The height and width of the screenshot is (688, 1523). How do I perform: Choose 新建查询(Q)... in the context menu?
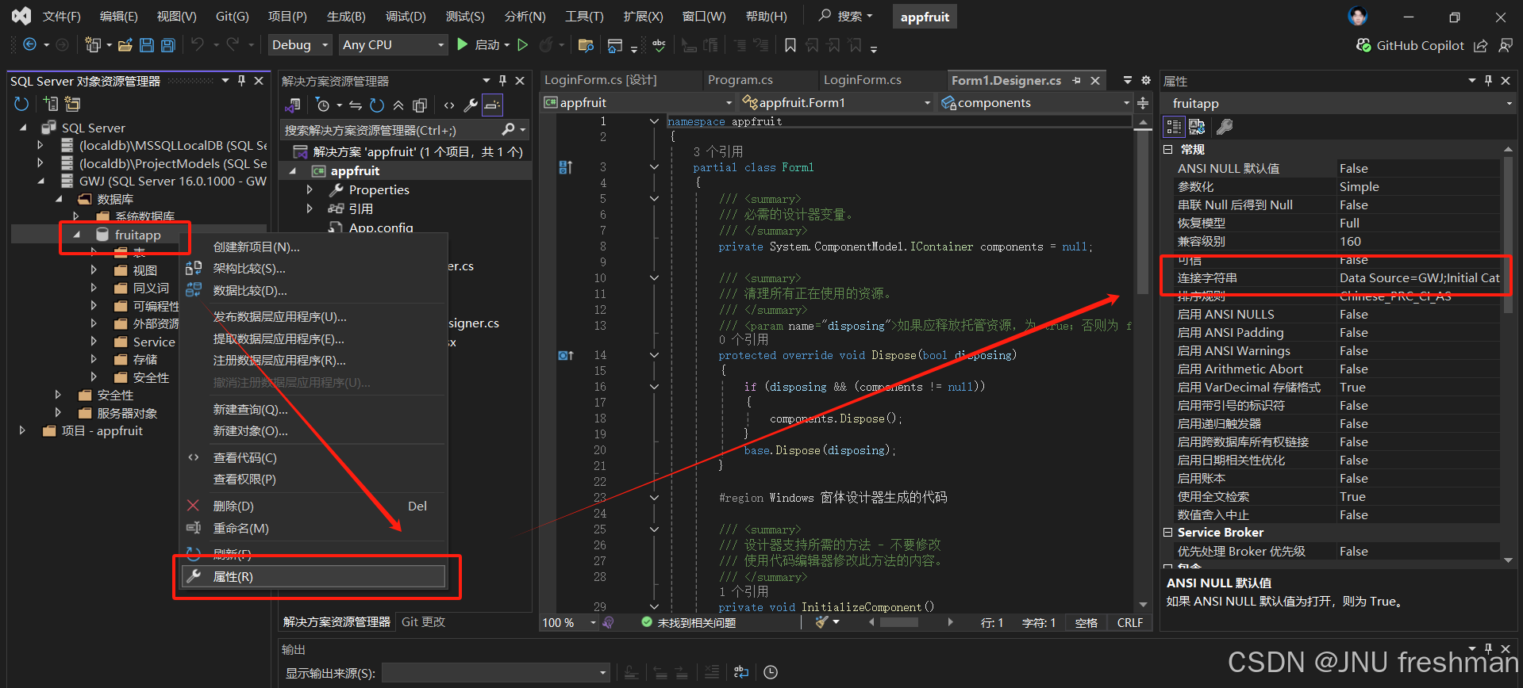coord(313,409)
